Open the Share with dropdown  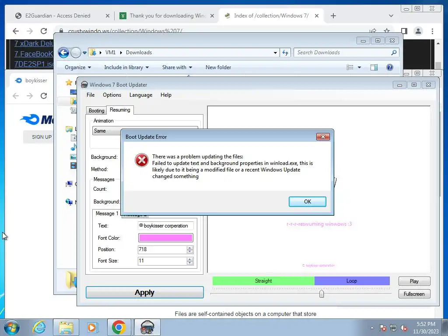click(x=177, y=67)
